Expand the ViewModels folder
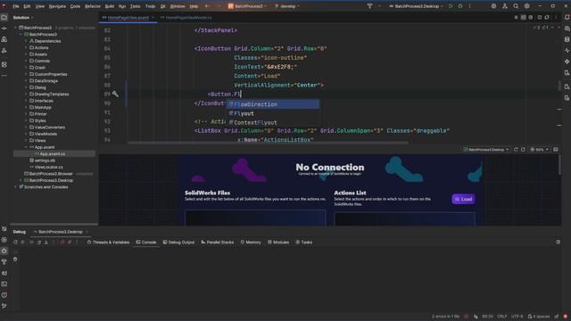Image resolution: width=571 pixels, height=321 pixels. 26,134
